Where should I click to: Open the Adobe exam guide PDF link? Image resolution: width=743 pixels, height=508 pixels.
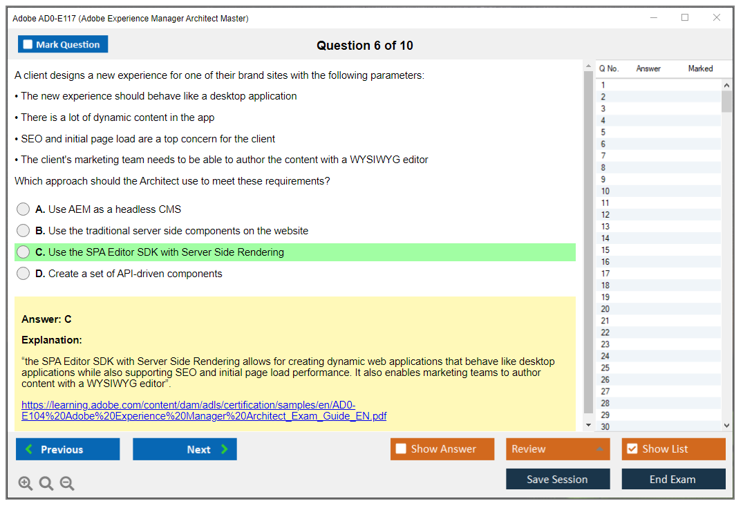204,411
